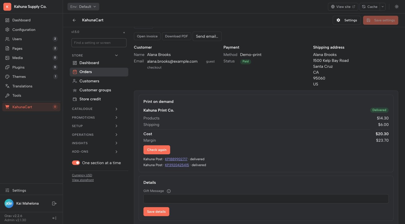Image resolution: width=405 pixels, height=224 pixels.
Task: Click the logout icon next to Kai Mahelona
Action: pyautogui.click(x=54, y=203)
